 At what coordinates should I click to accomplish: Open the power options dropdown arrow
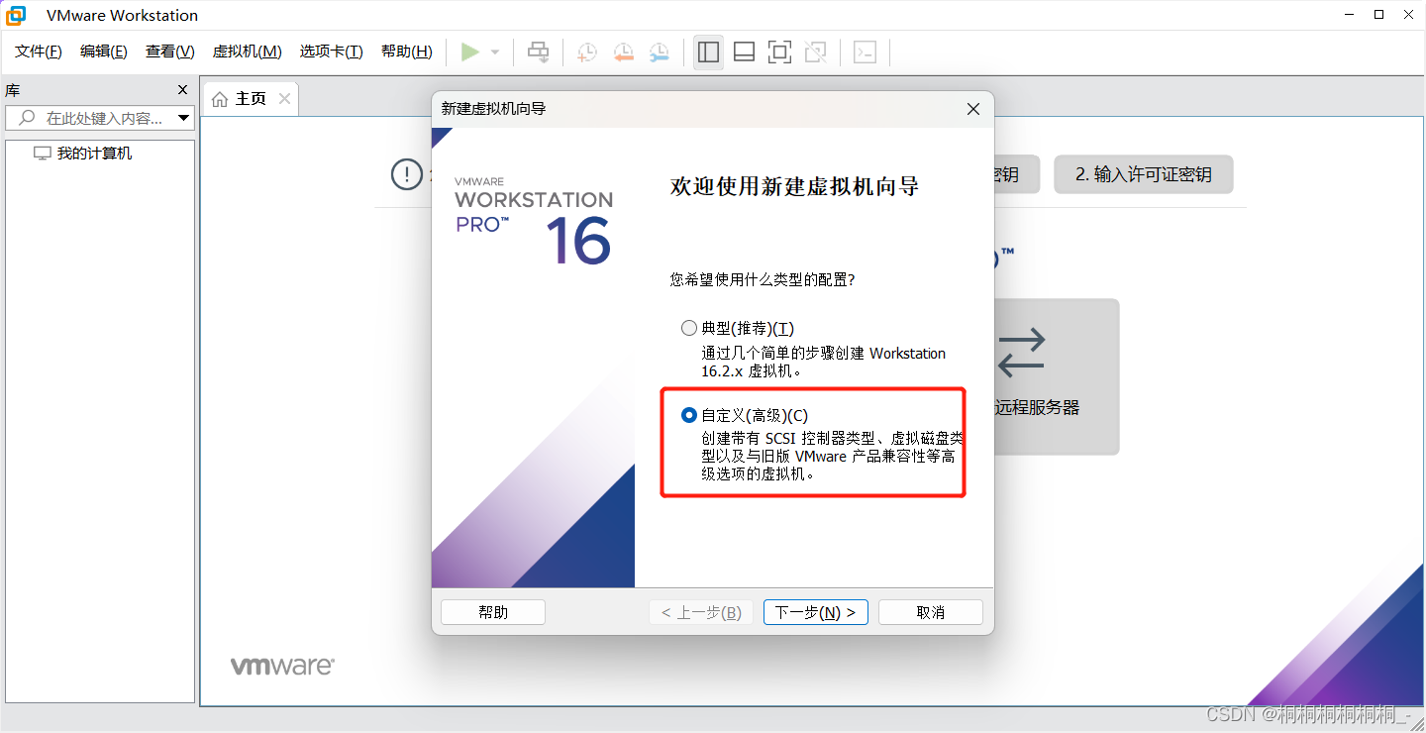(x=495, y=52)
